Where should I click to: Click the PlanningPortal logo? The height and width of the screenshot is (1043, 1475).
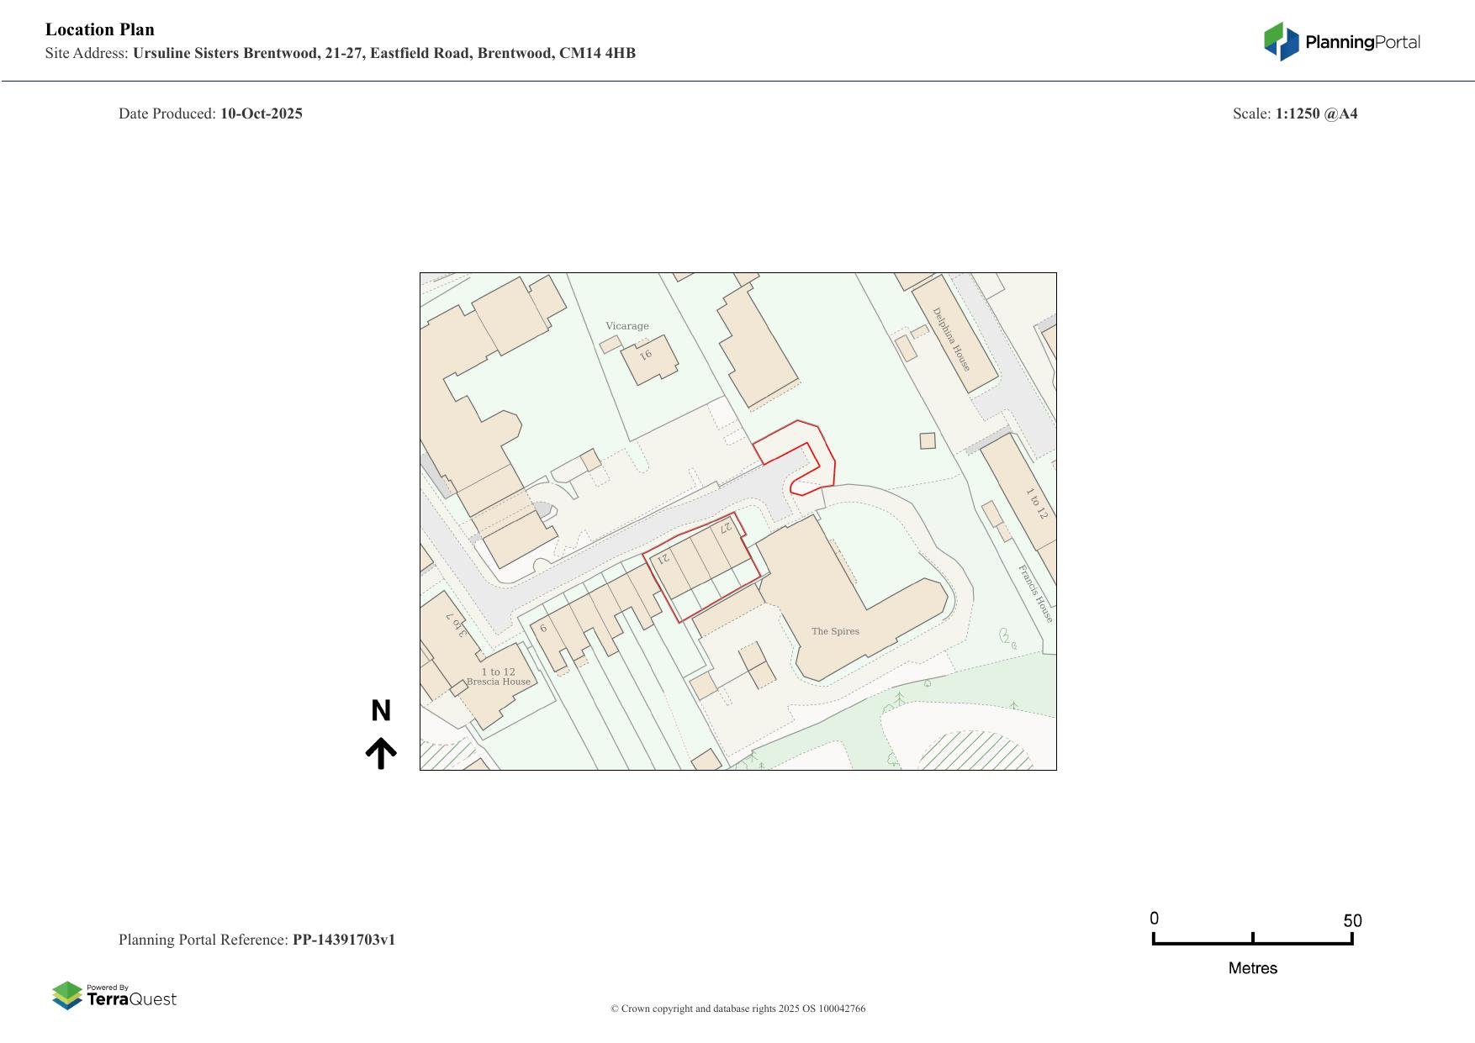click(1341, 39)
